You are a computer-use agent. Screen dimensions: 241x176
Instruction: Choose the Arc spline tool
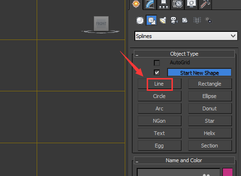tap(160, 108)
